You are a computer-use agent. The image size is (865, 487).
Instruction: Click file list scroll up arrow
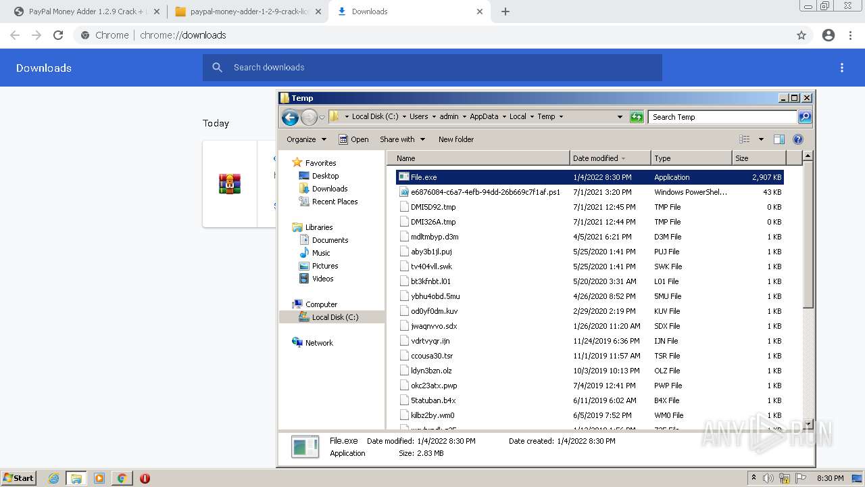807,156
